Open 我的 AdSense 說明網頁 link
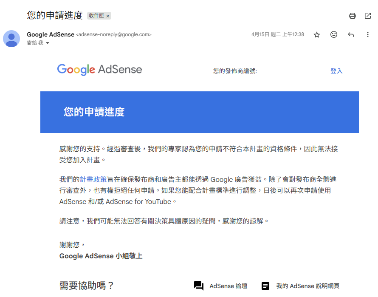The width and height of the screenshot is (378, 297). [307, 286]
